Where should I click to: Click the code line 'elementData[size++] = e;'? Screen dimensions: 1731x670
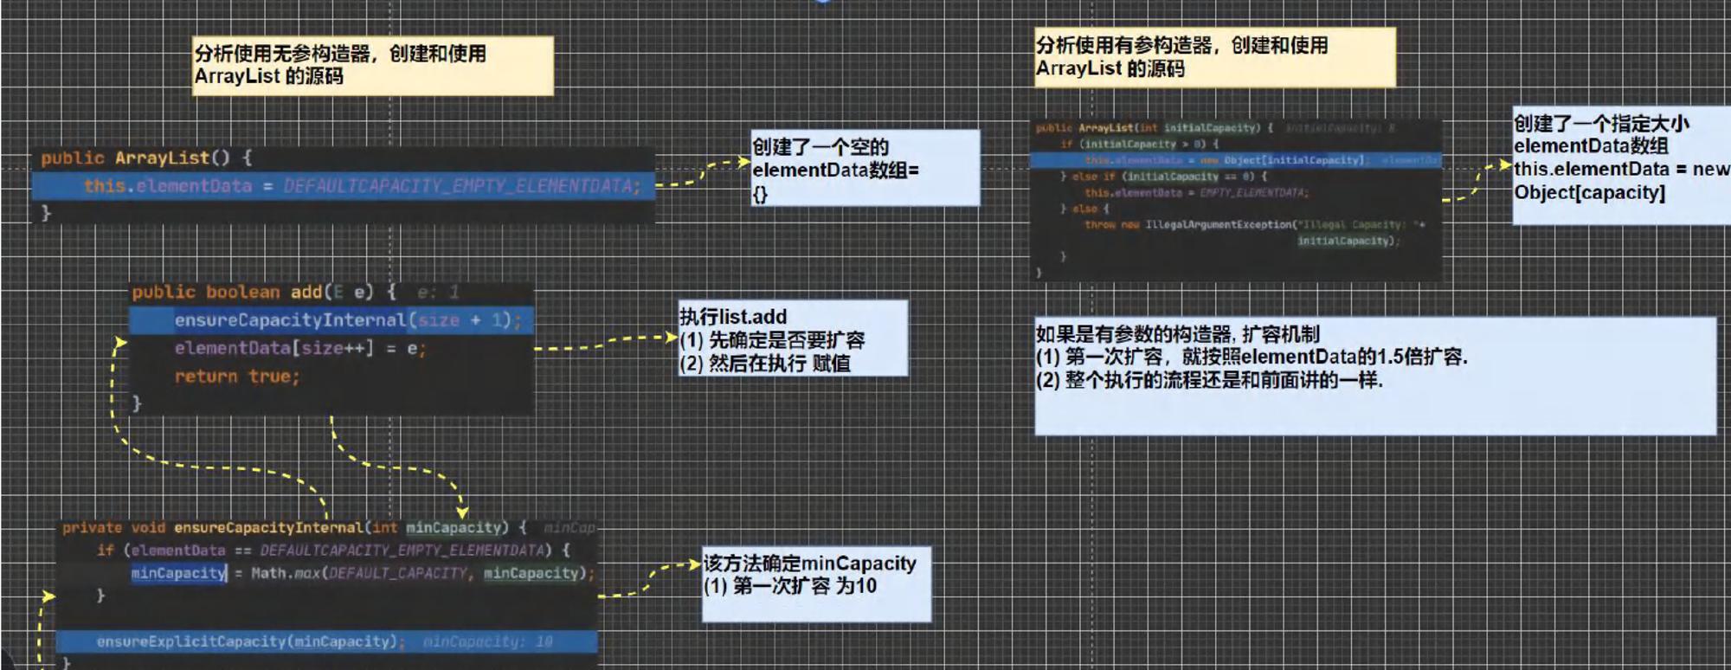[299, 348]
